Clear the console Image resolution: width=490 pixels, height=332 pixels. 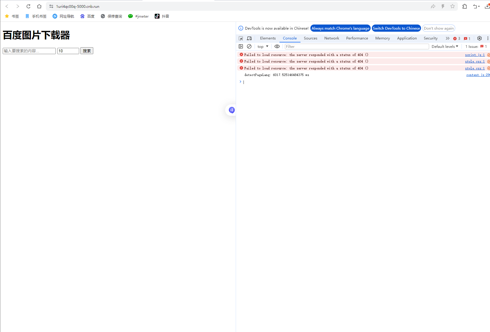[249, 46]
